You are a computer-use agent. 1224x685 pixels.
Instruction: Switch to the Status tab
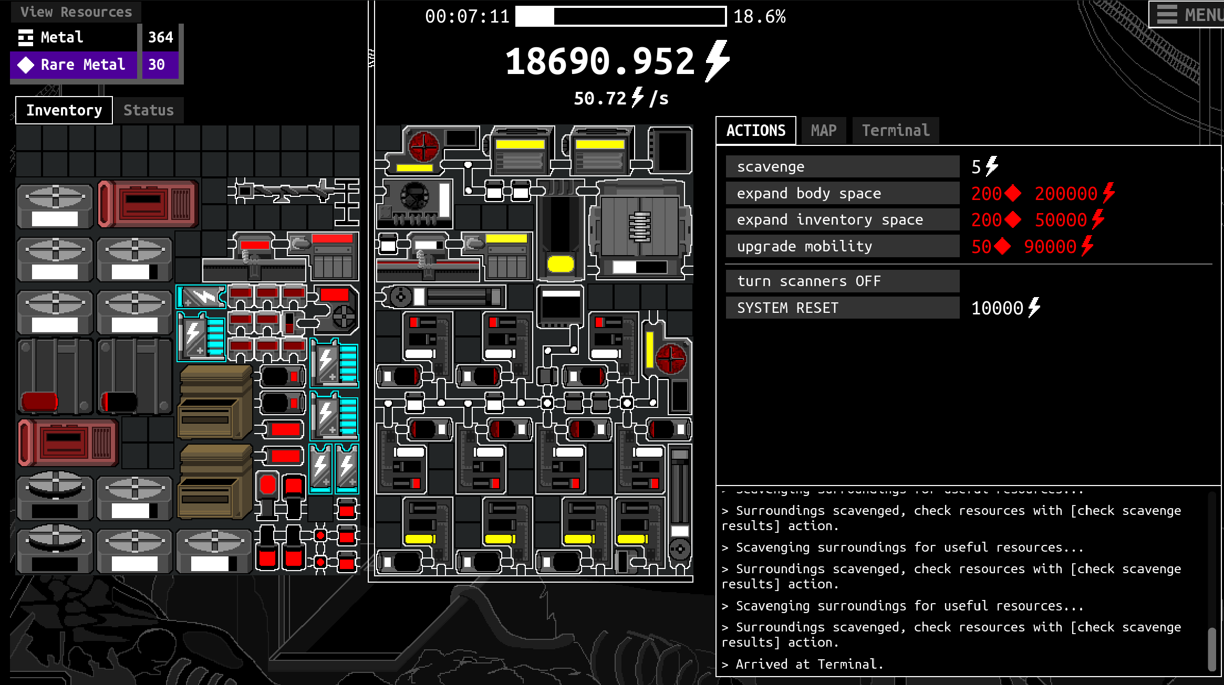[149, 110]
